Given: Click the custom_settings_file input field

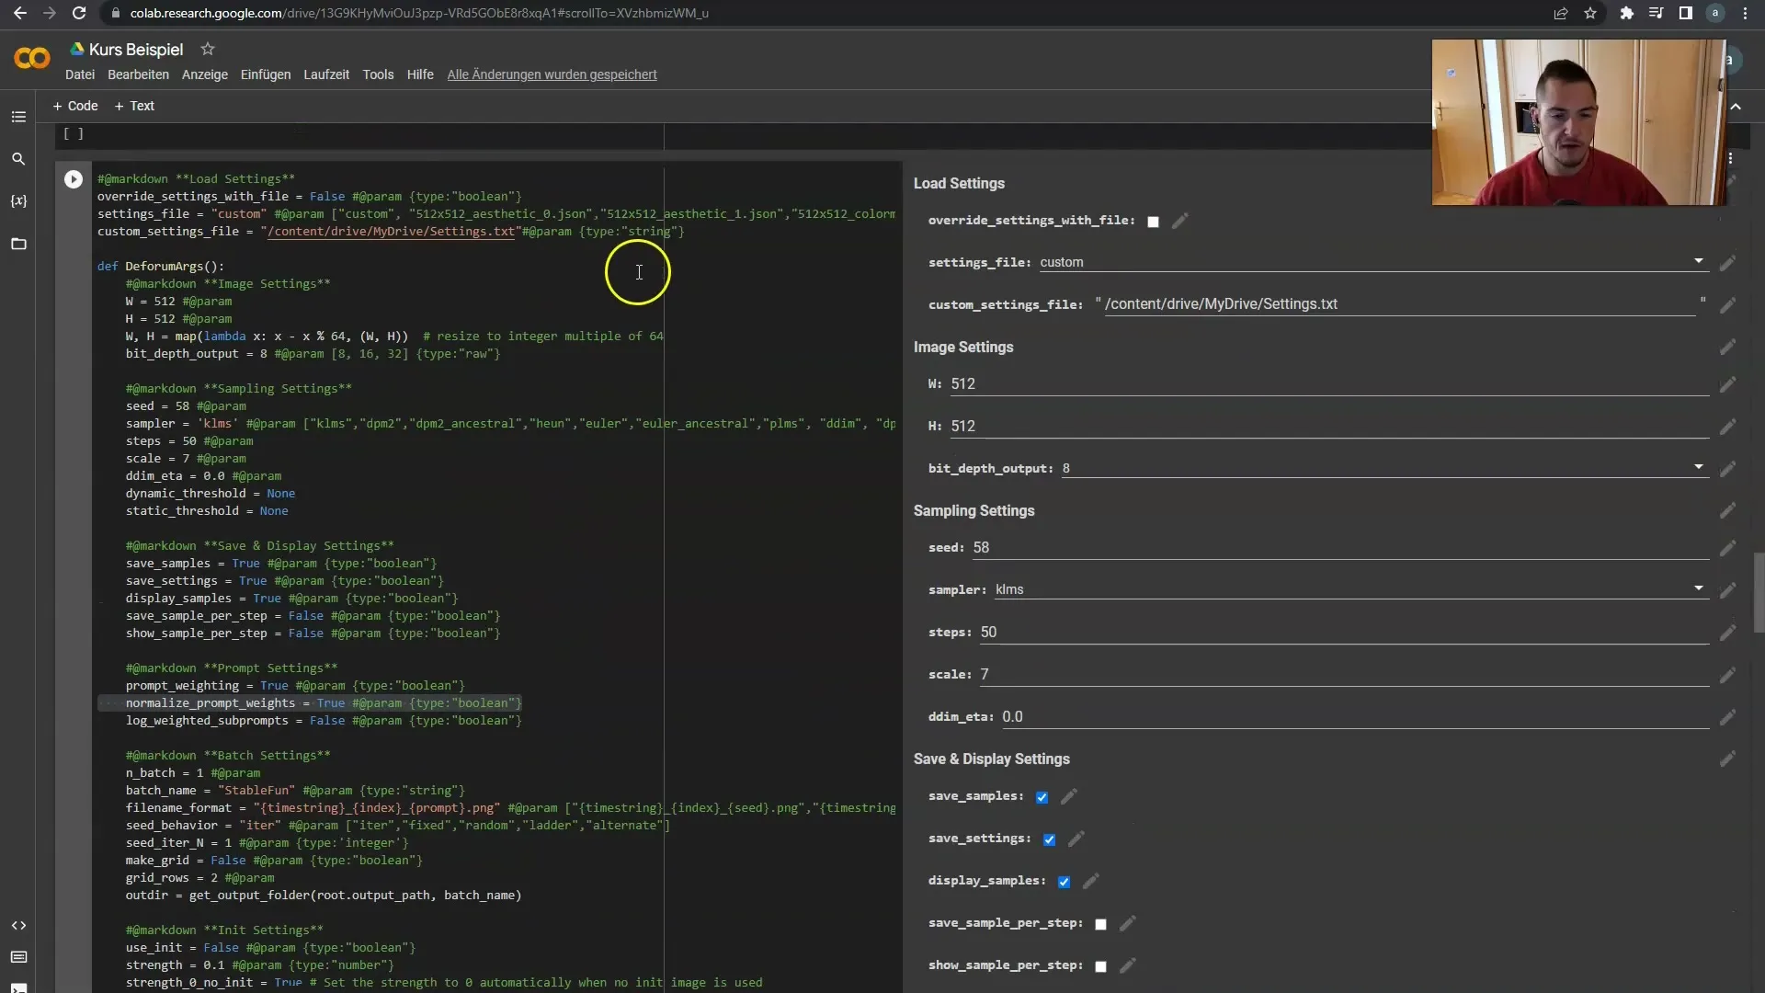Looking at the screenshot, I should click(x=1399, y=304).
